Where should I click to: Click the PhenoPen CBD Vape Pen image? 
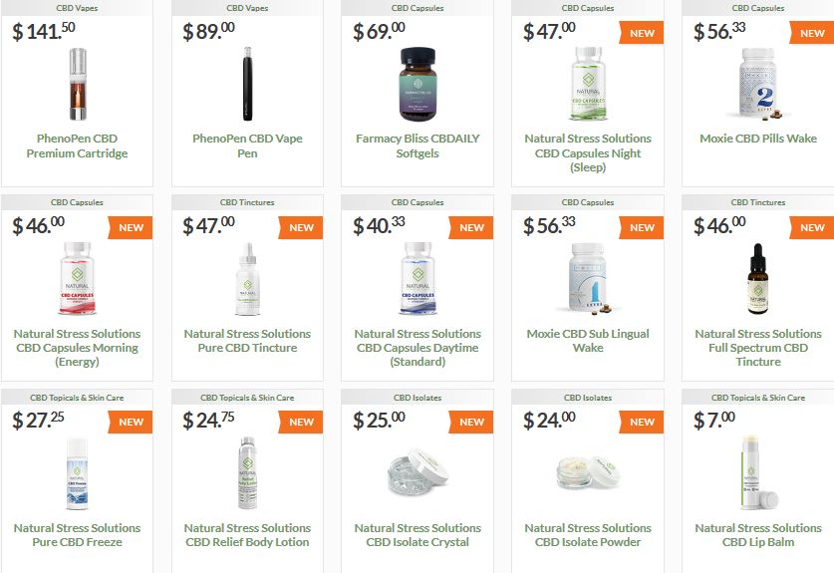247,84
